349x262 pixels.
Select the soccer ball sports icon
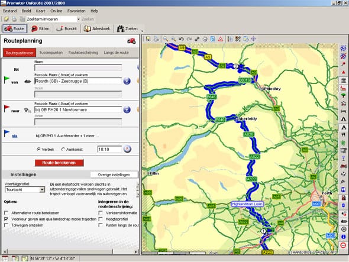click(x=343, y=174)
